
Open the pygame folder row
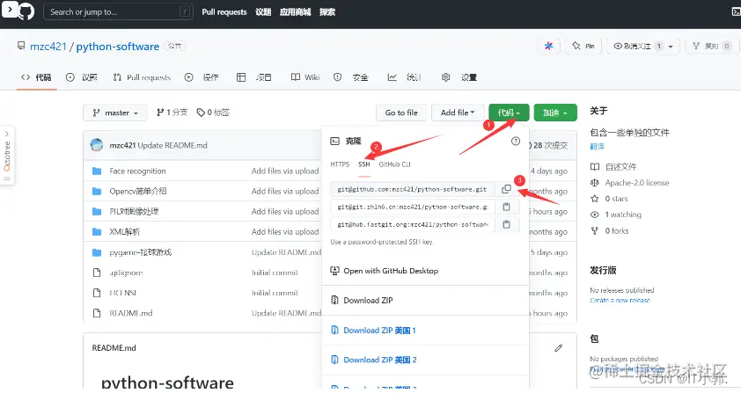pos(140,252)
